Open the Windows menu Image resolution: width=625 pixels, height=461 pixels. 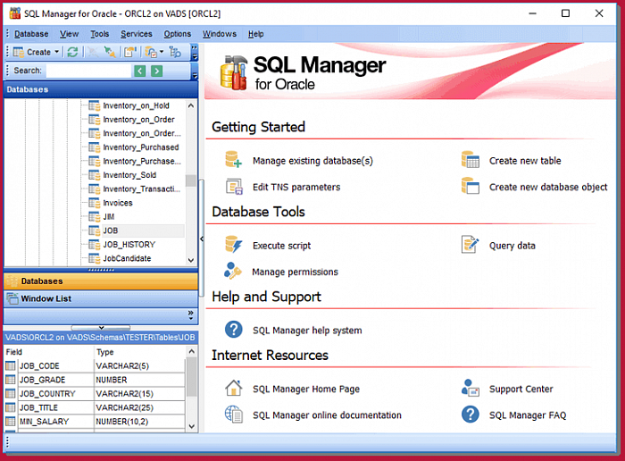(x=220, y=34)
